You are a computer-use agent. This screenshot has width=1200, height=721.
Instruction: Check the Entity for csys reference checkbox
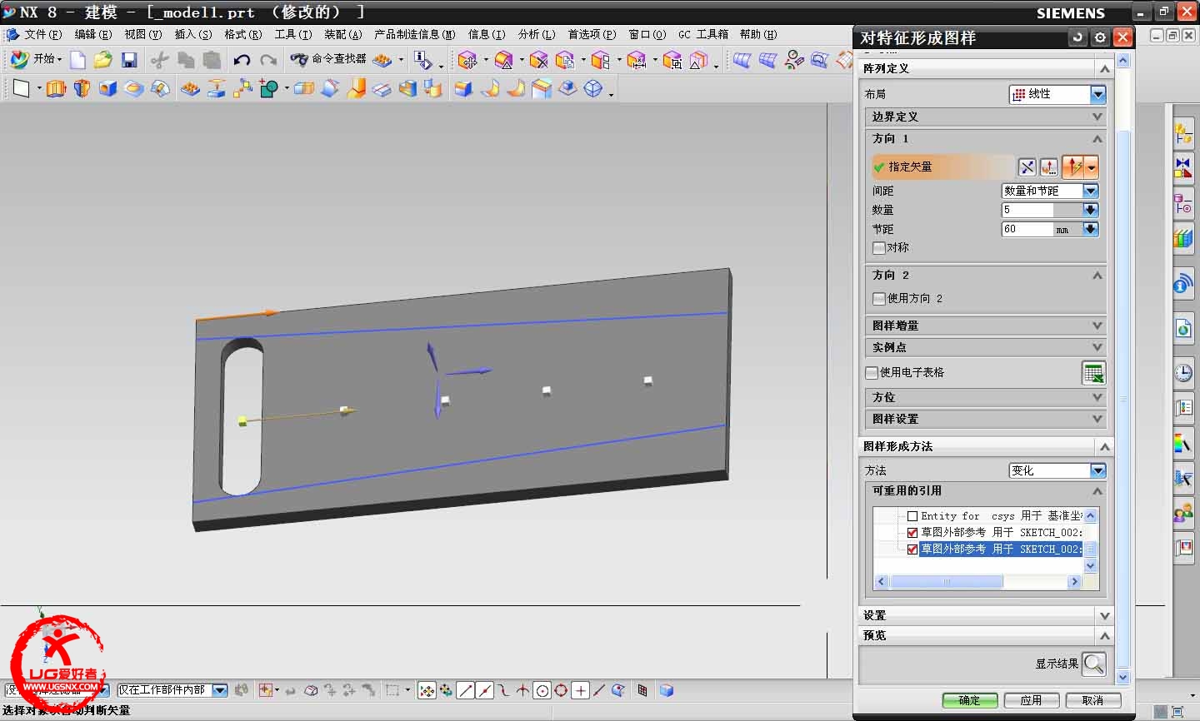[912, 516]
